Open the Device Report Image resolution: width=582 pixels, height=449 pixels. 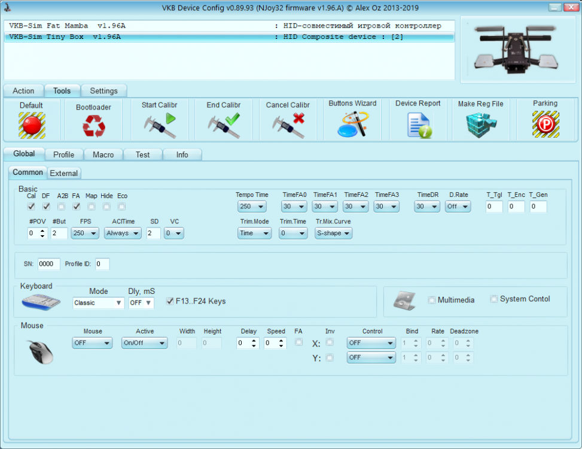(x=418, y=125)
